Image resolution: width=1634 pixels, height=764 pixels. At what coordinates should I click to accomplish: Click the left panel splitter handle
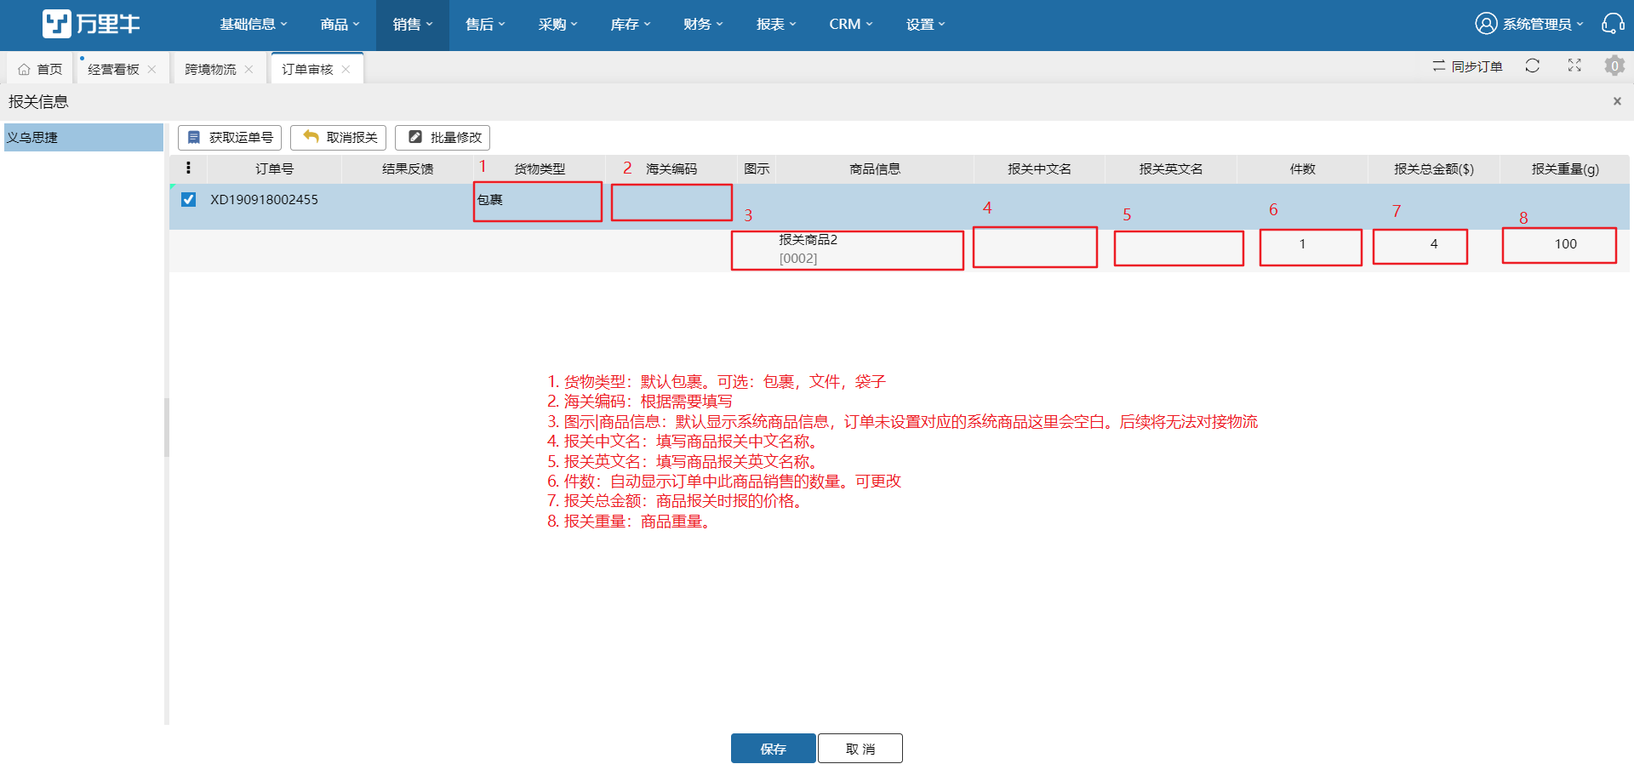coord(167,427)
